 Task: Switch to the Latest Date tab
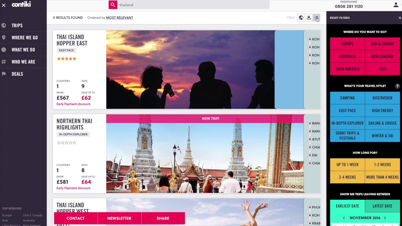(383, 206)
